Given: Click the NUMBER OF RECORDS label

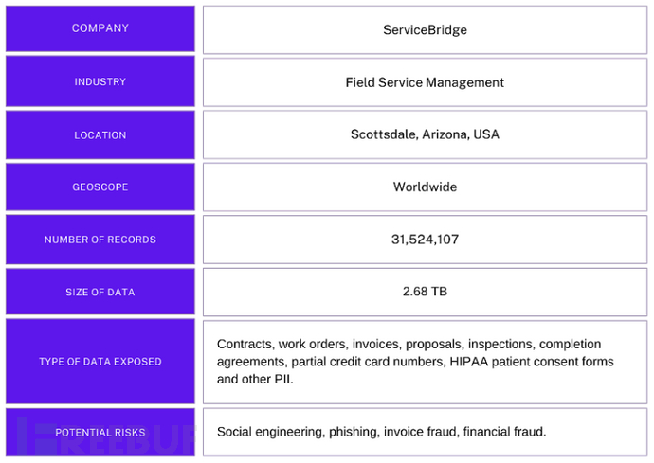Looking at the screenshot, I should (x=100, y=240).
